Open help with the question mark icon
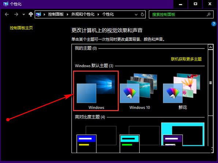The width and height of the screenshot is (218, 163). 214,24
